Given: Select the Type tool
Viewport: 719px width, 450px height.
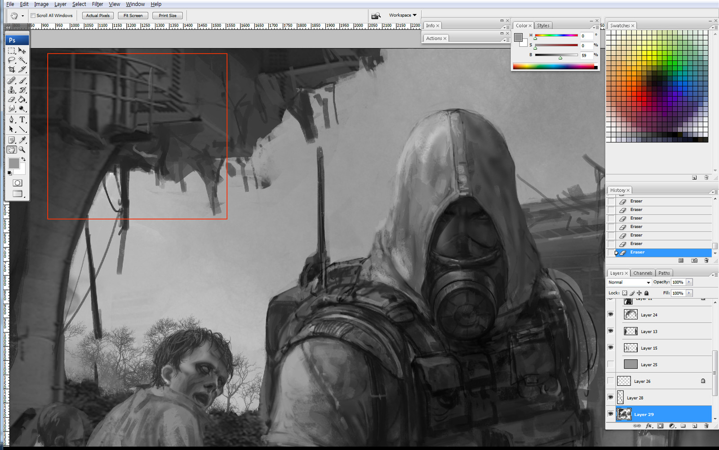Looking at the screenshot, I should click(x=22, y=120).
